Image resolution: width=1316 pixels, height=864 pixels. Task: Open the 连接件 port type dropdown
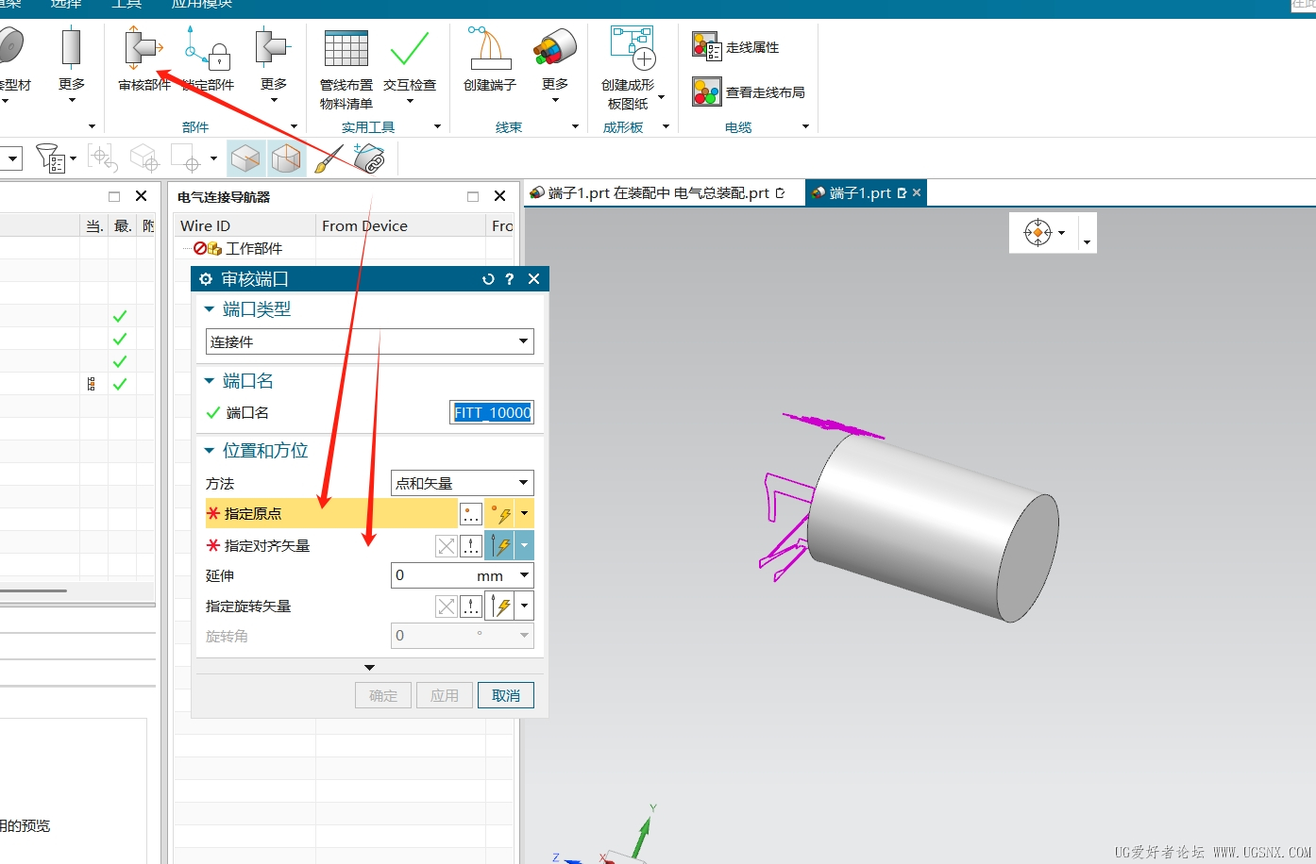(369, 341)
